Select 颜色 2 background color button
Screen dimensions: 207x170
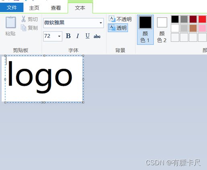[x=162, y=30]
